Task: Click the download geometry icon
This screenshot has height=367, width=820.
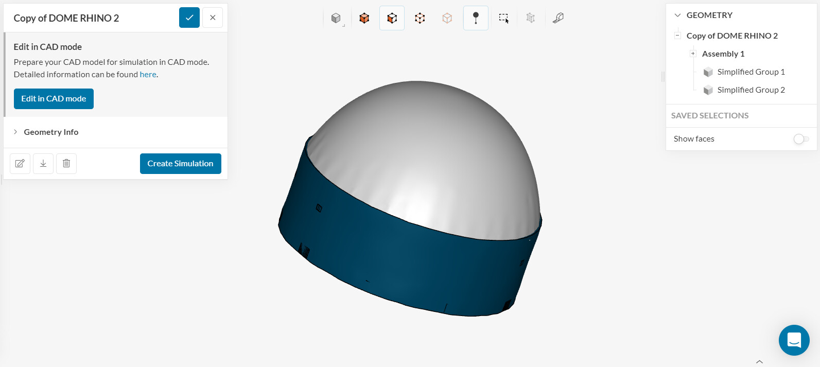Action: click(x=43, y=164)
